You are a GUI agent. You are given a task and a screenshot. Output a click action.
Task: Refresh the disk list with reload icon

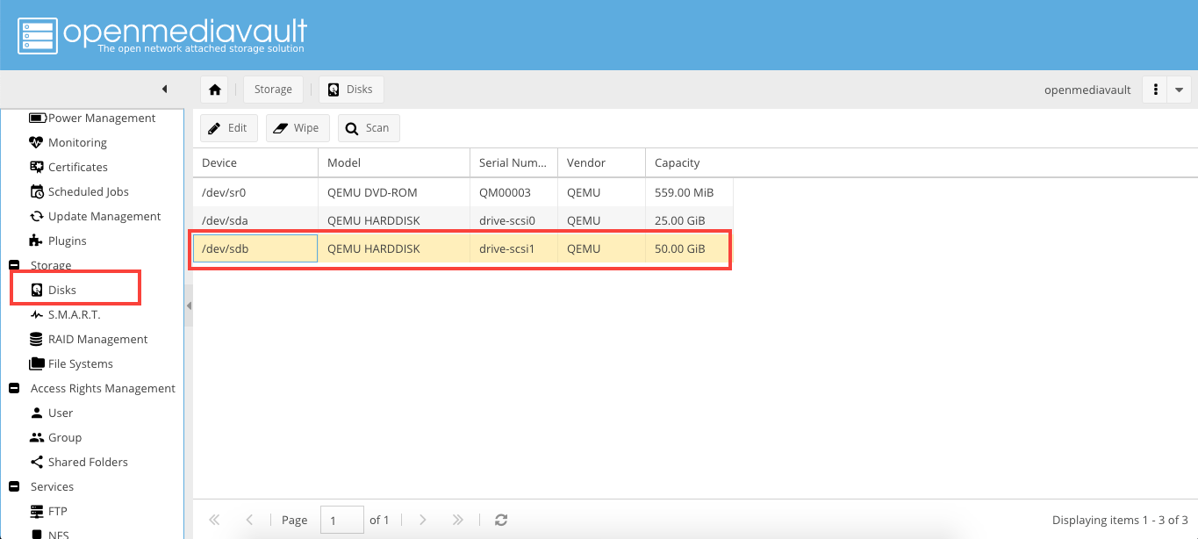tap(501, 520)
